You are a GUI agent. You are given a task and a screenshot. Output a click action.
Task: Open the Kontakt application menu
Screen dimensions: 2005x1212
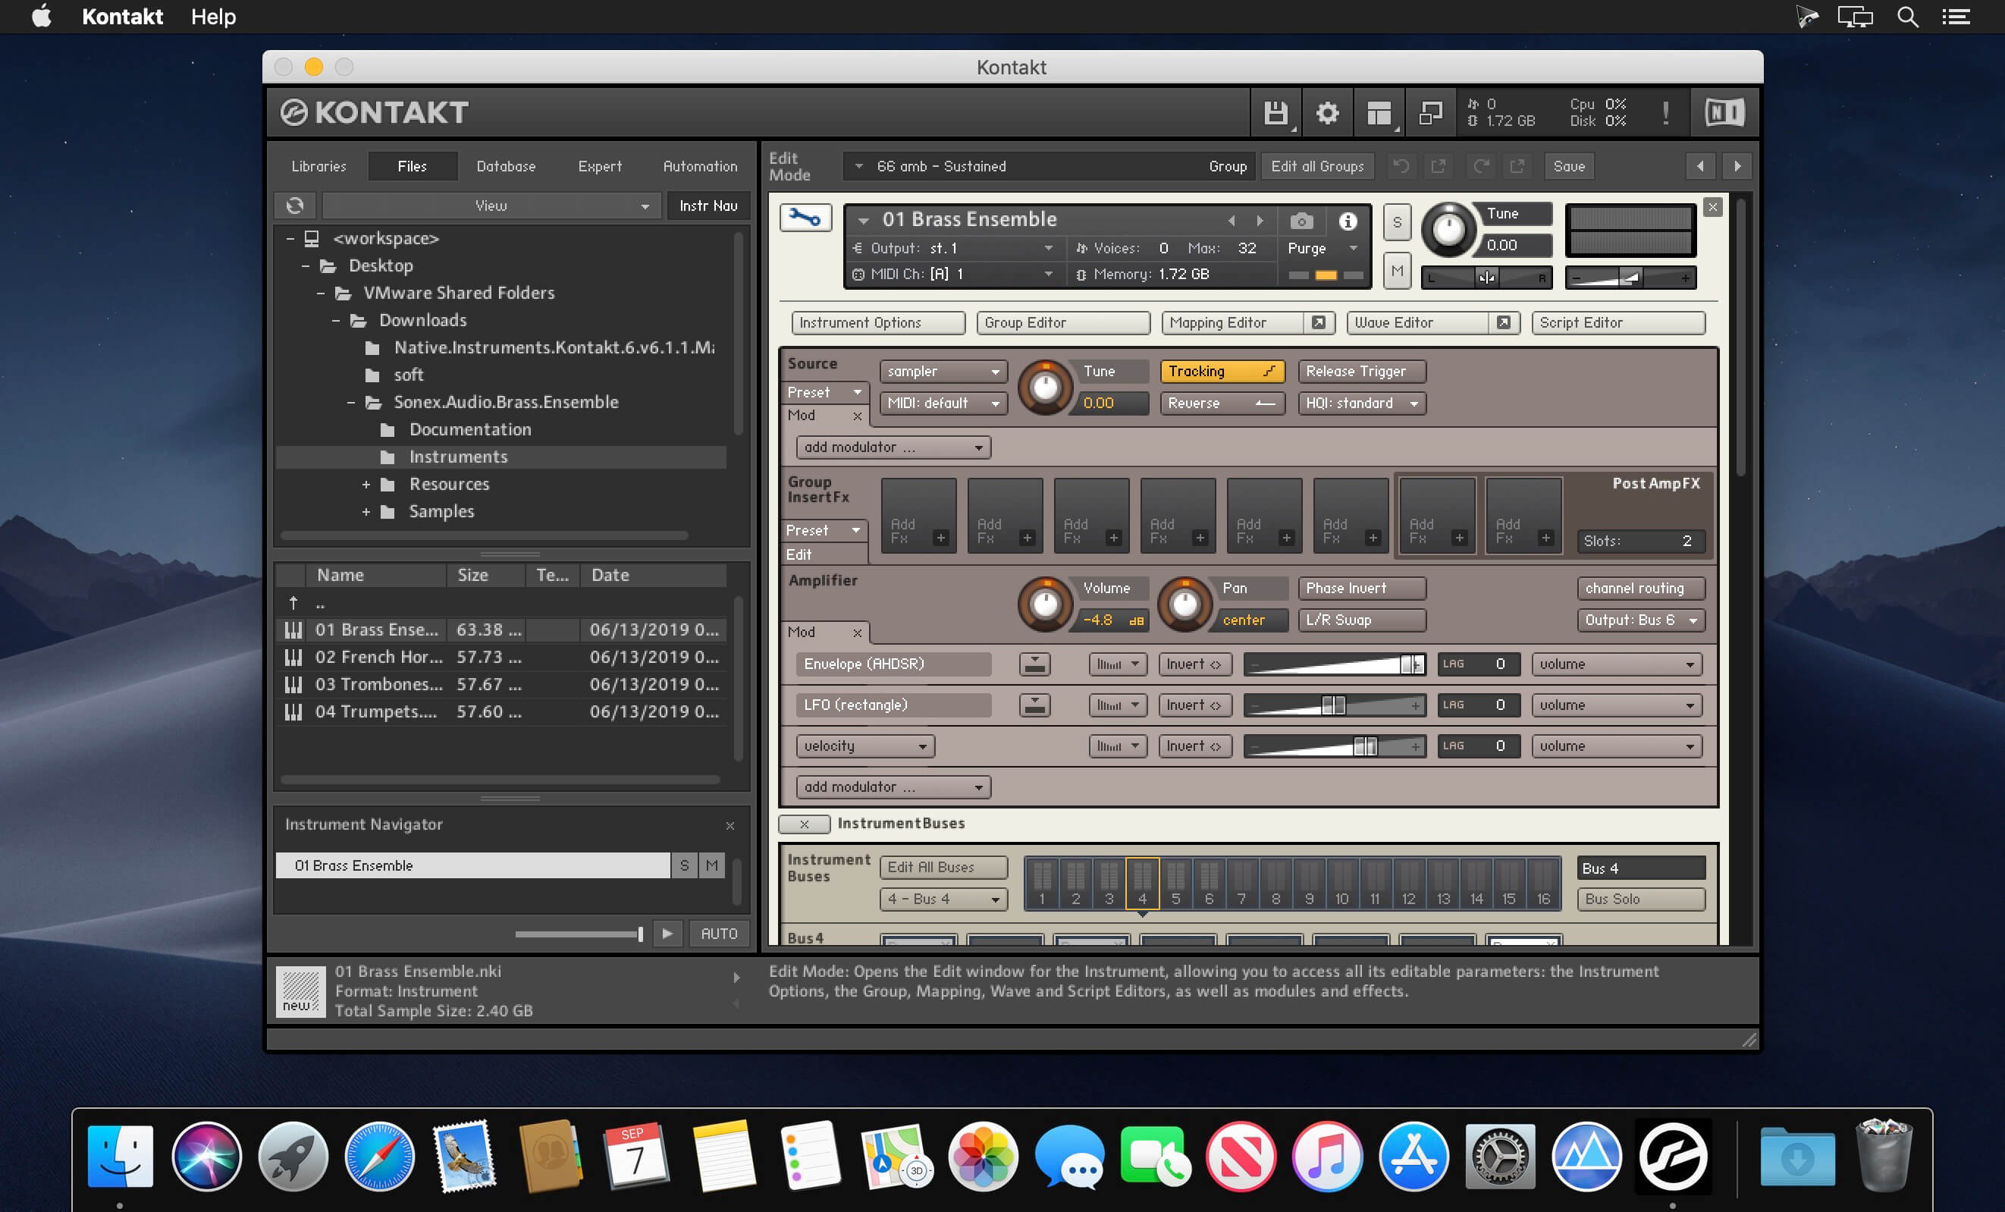(x=123, y=16)
